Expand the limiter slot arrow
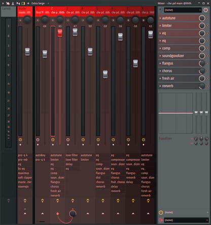Viewport: 211px width, 225px height. click(x=160, y=26)
